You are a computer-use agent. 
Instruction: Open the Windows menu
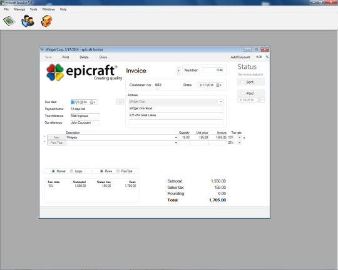(x=48, y=9)
